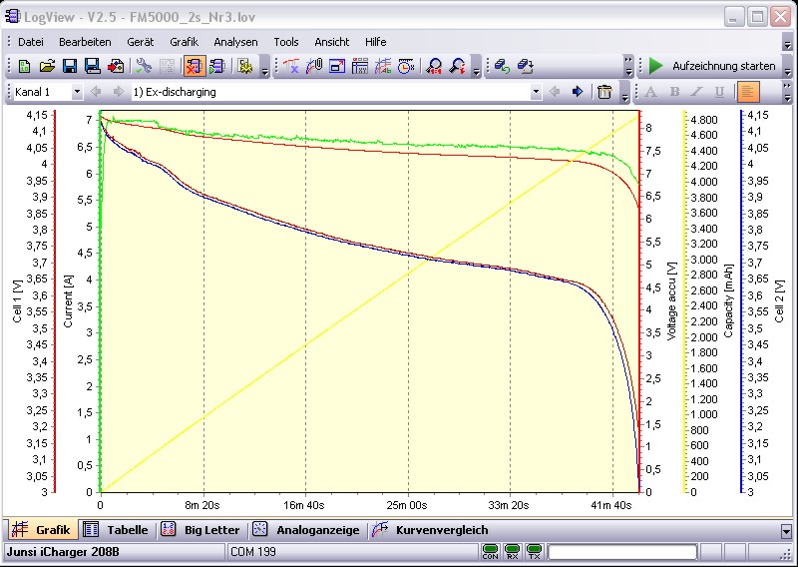This screenshot has width=798, height=567.
Task: Open the Kanal 1 channel dropdown
Action: tap(77, 92)
